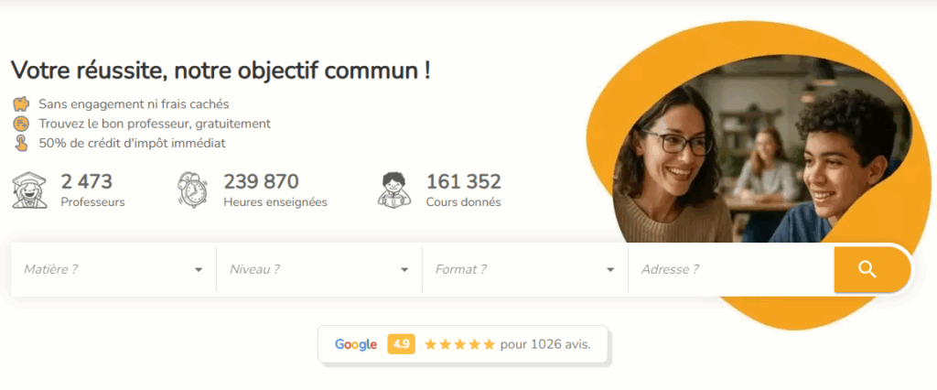The height and width of the screenshot is (390, 937).
Task: Click the alarm clock icon
Action: point(193,190)
